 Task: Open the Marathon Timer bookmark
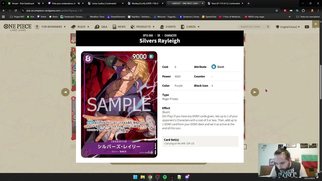tap(95, 17)
